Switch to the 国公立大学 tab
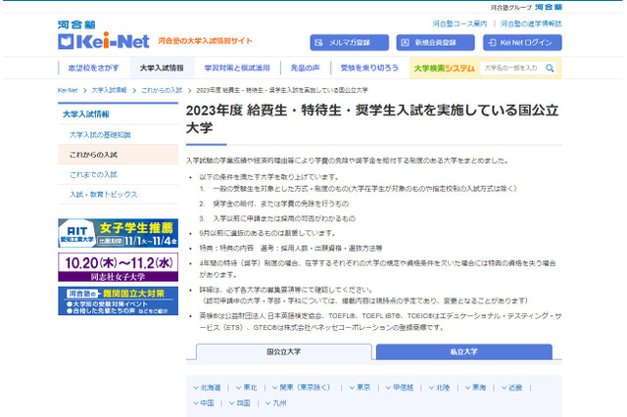 click(284, 351)
